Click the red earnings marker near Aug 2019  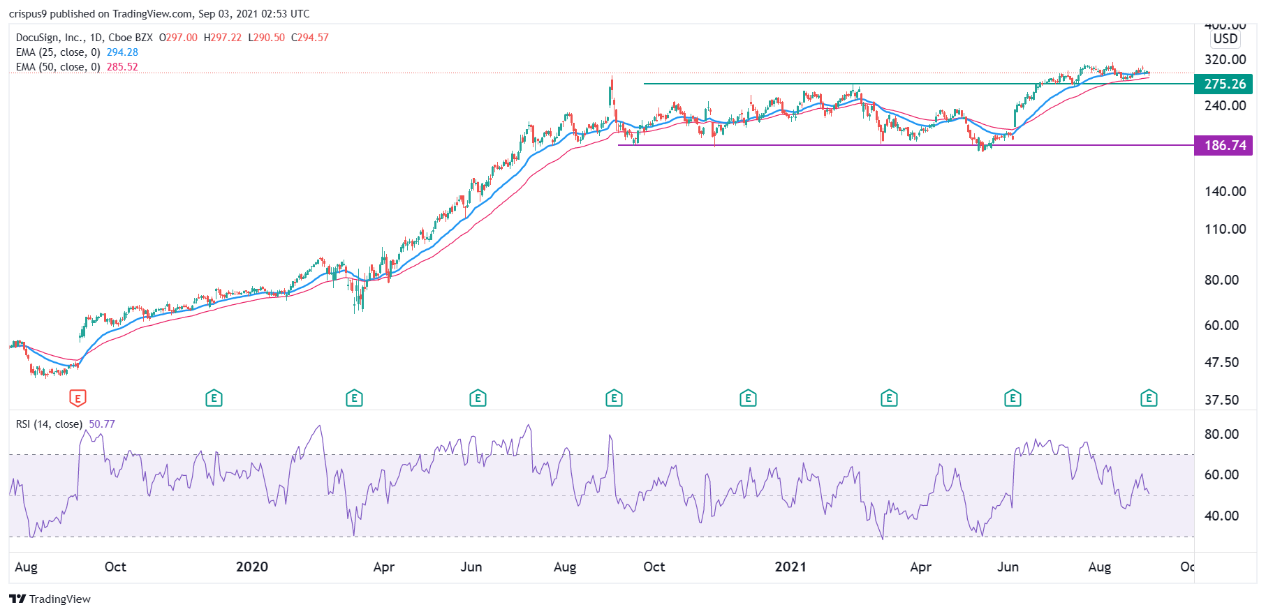pyautogui.click(x=78, y=398)
